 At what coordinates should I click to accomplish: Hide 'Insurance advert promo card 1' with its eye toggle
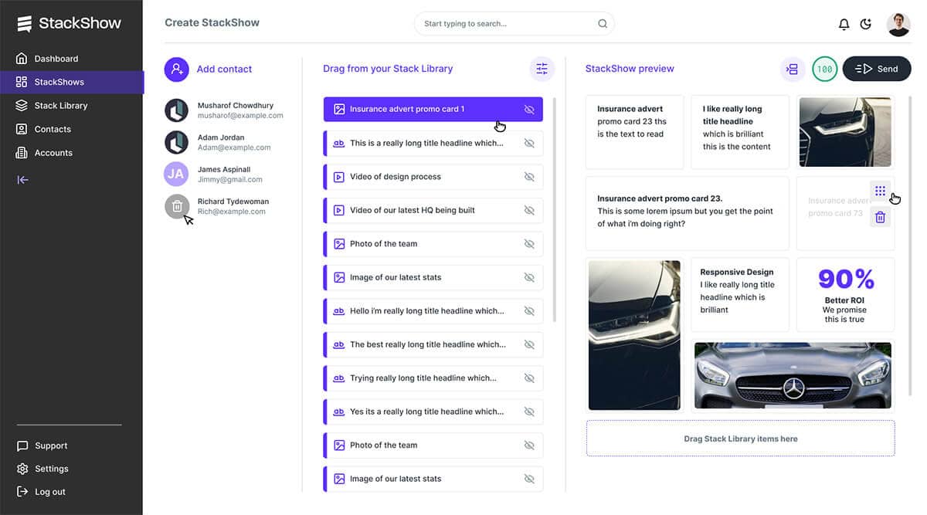click(529, 109)
